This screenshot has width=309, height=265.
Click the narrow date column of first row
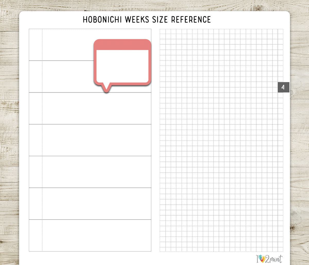(x=36, y=45)
